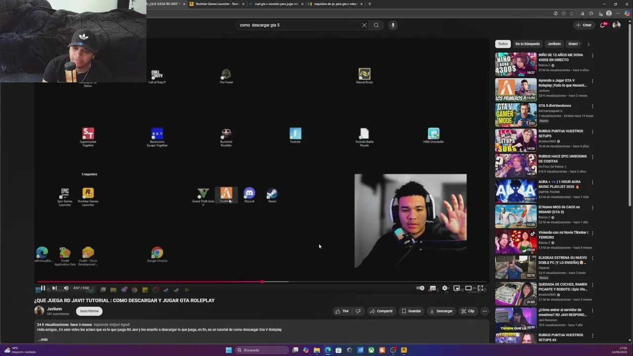Select the Todos filter chip
Viewport: 633px width, 356px height.
tap(503, 44)
